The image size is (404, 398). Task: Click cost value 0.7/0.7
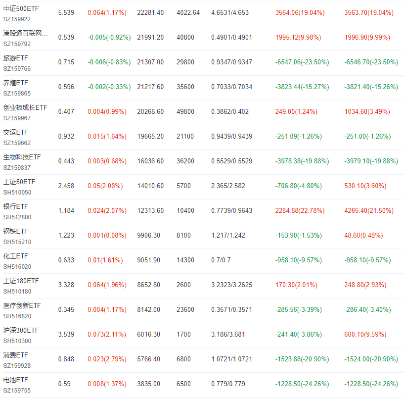[221, 260]
